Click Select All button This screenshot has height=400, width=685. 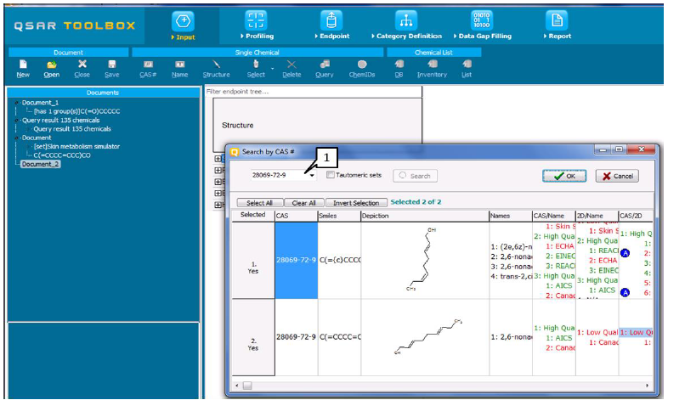[259, 203]
